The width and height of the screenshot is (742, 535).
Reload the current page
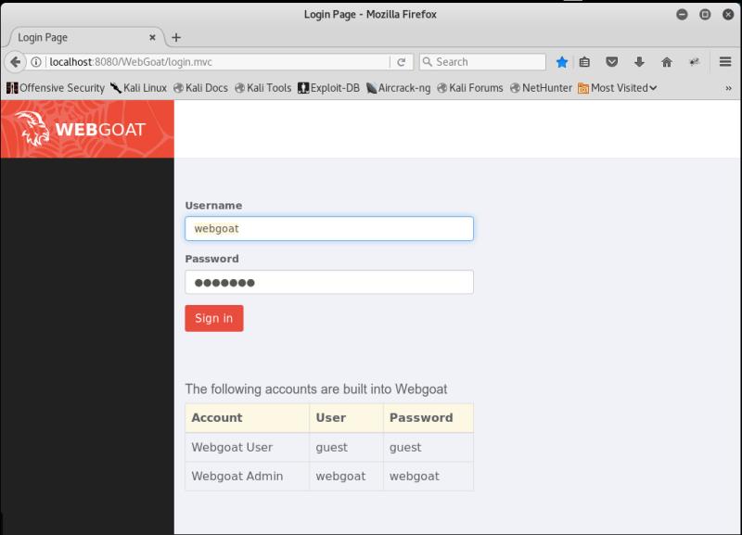[402, 62]
